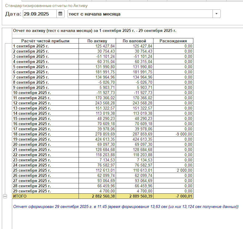Click the discrepancy cell -9 000,00

pyautogui.click(x=173, y=134)
